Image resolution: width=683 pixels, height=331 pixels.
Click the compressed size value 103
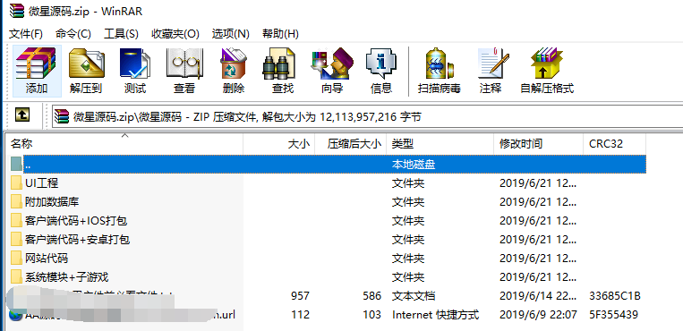pyautogui.click(x=371, y=315)
